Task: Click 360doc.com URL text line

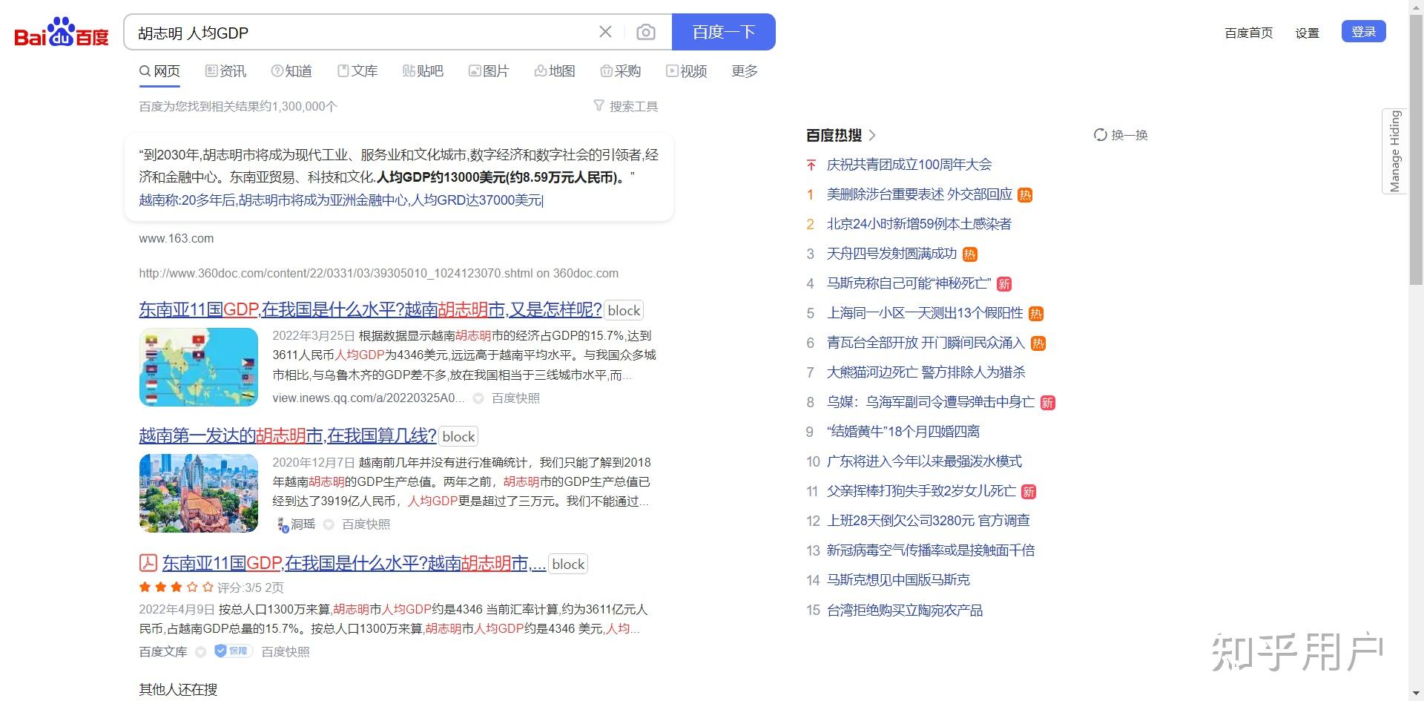Action: (378, 273)
